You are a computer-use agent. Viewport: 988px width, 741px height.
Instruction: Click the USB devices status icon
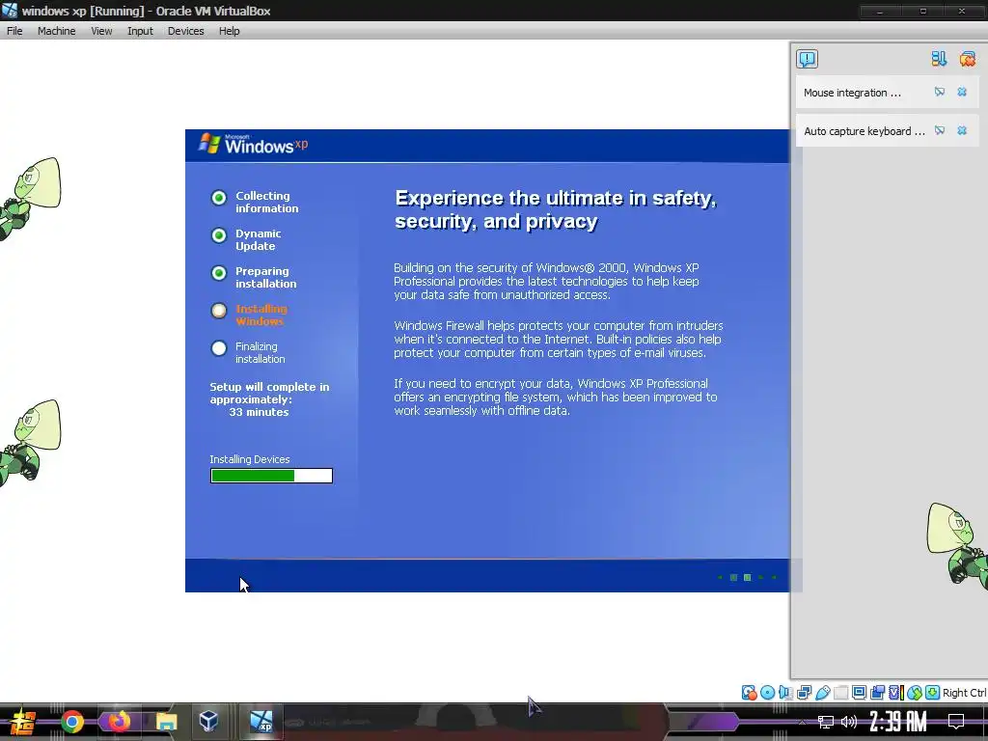click(x=823, y=693)
